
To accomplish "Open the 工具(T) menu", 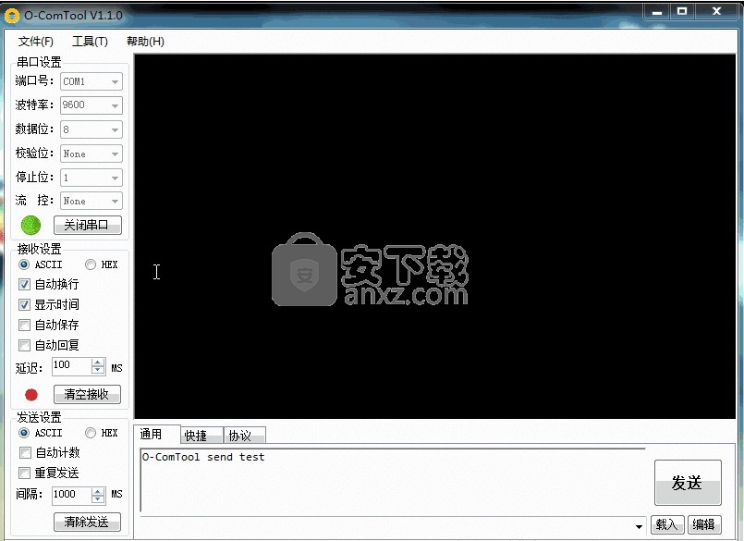I will pos(90,42).
